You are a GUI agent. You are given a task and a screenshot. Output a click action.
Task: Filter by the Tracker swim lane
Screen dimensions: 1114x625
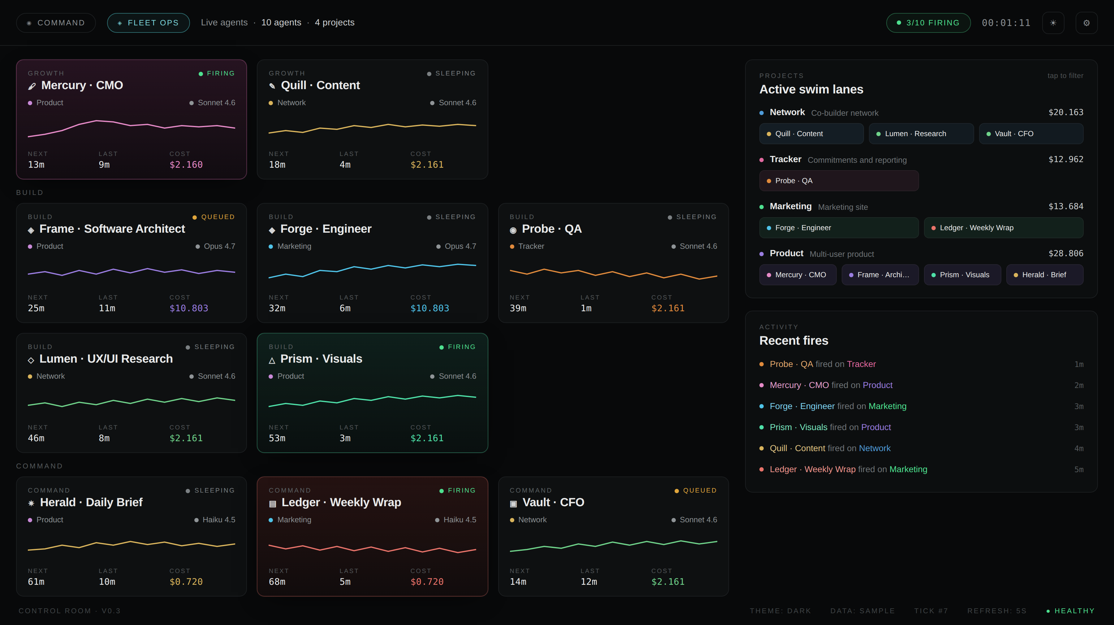[x=921, y=160]
